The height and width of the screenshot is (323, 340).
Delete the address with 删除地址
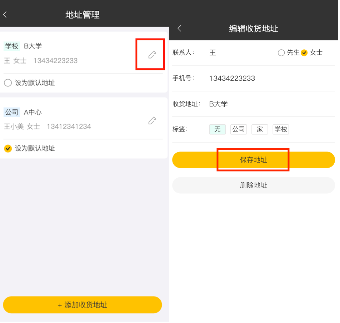point(254,185)
